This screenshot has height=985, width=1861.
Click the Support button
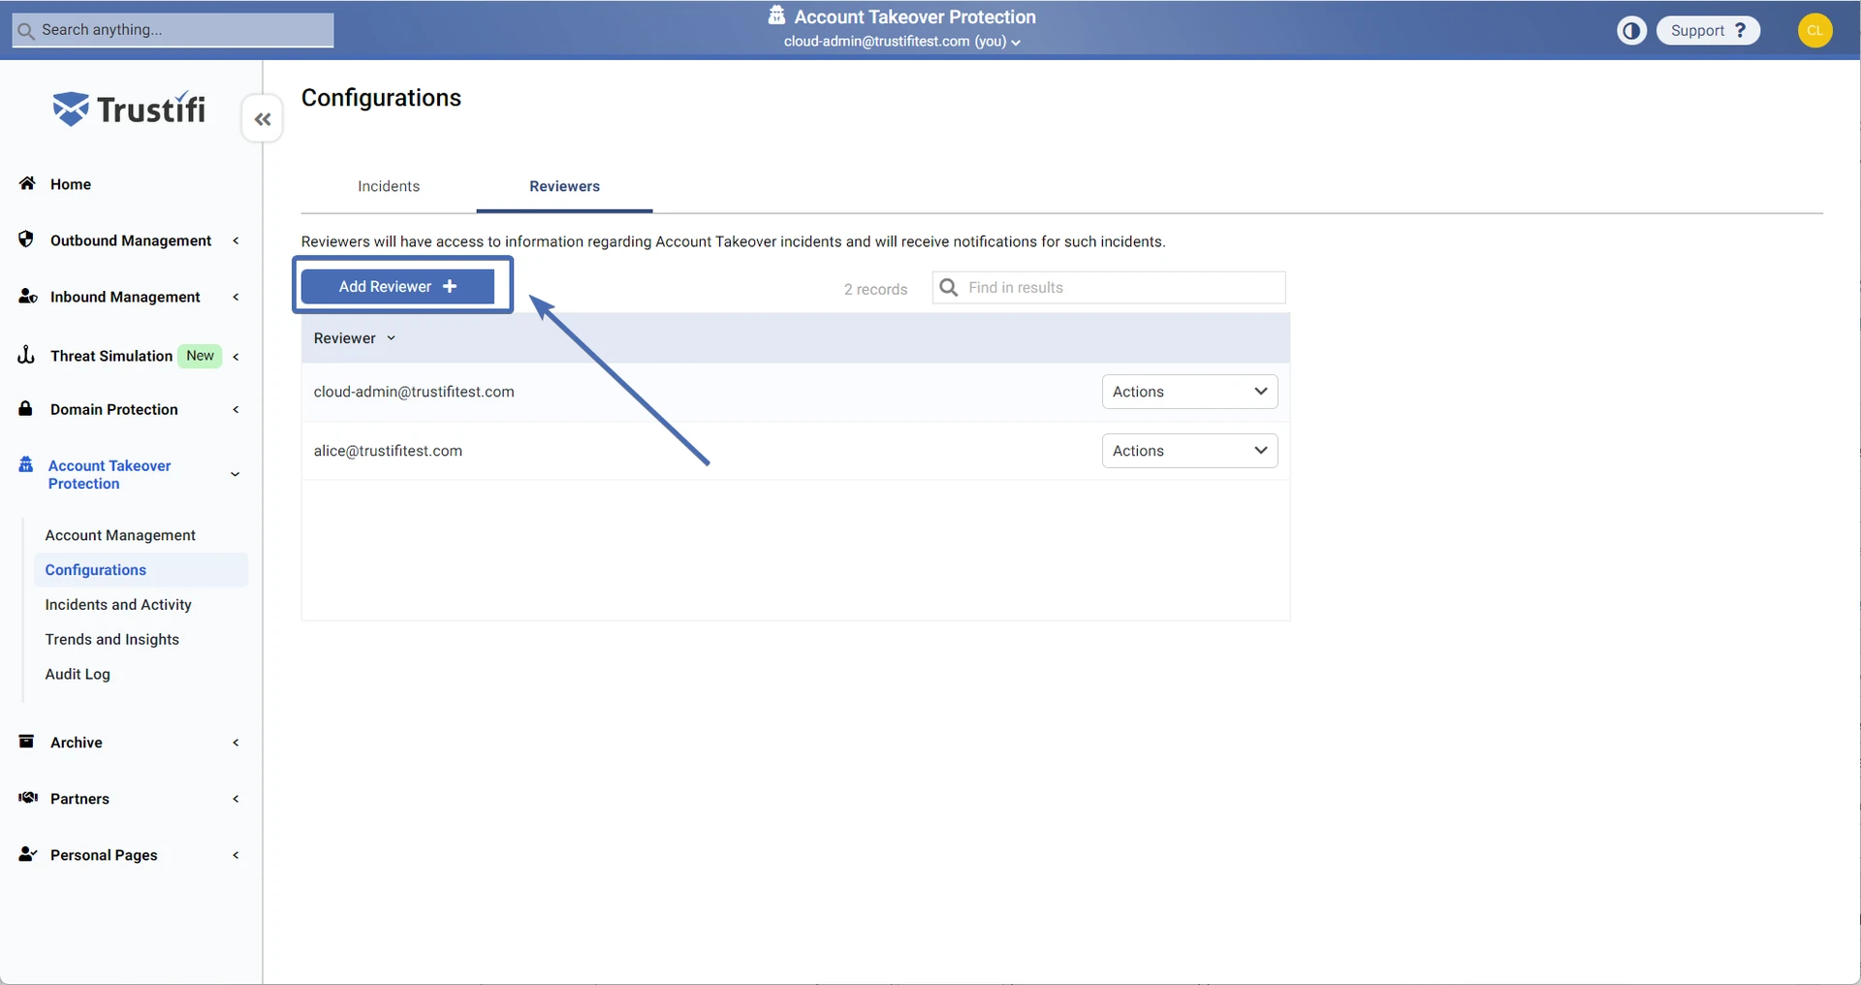click(1708, 31)
